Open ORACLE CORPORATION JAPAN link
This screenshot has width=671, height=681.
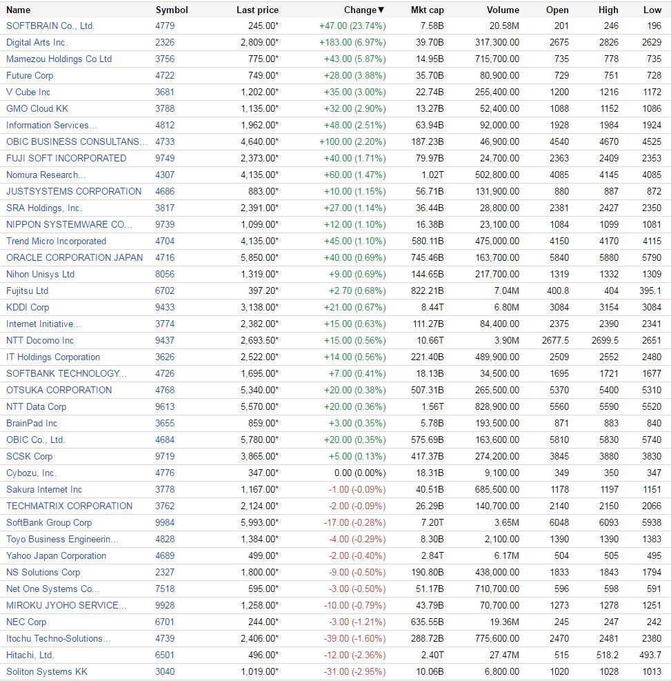tap(74, 257)
